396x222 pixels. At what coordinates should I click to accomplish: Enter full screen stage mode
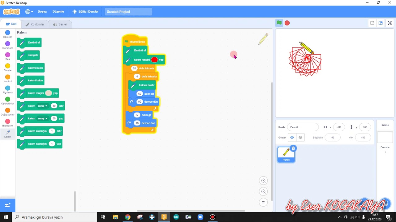(390, 23)
